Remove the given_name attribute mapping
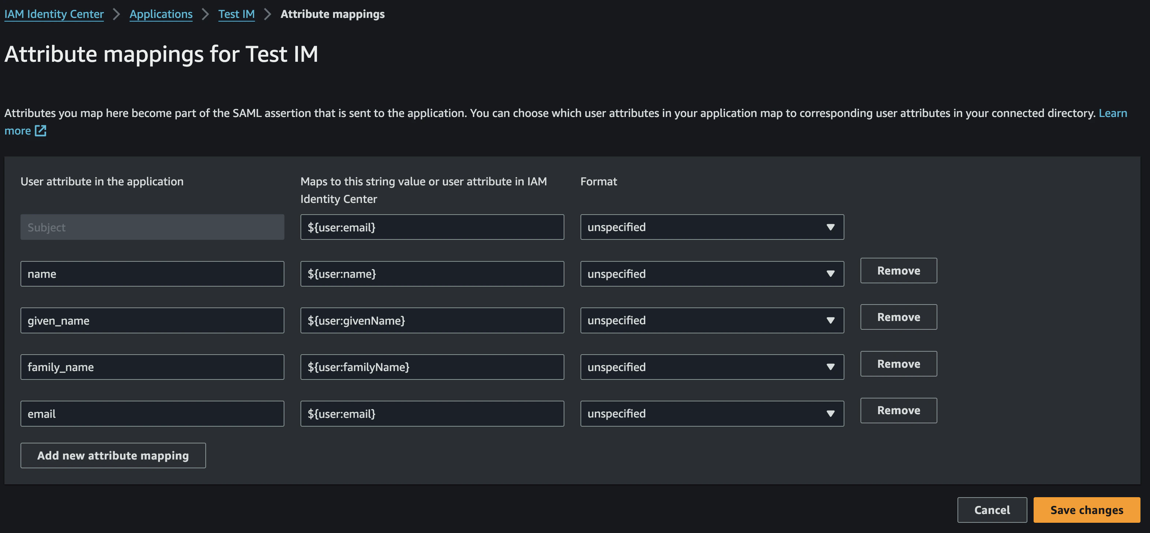 898,317
